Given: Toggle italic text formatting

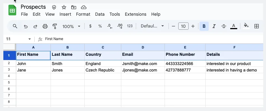Looking at the screenshot, I should [214, 26].
